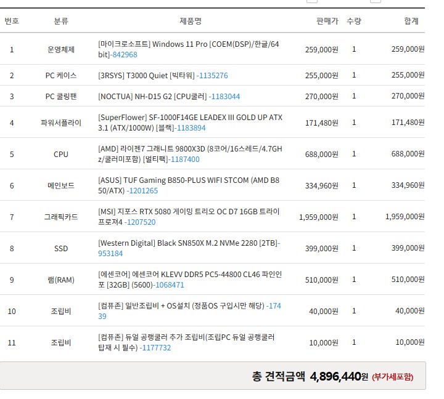Open product code link 1135276

click(x=213, y=76)
